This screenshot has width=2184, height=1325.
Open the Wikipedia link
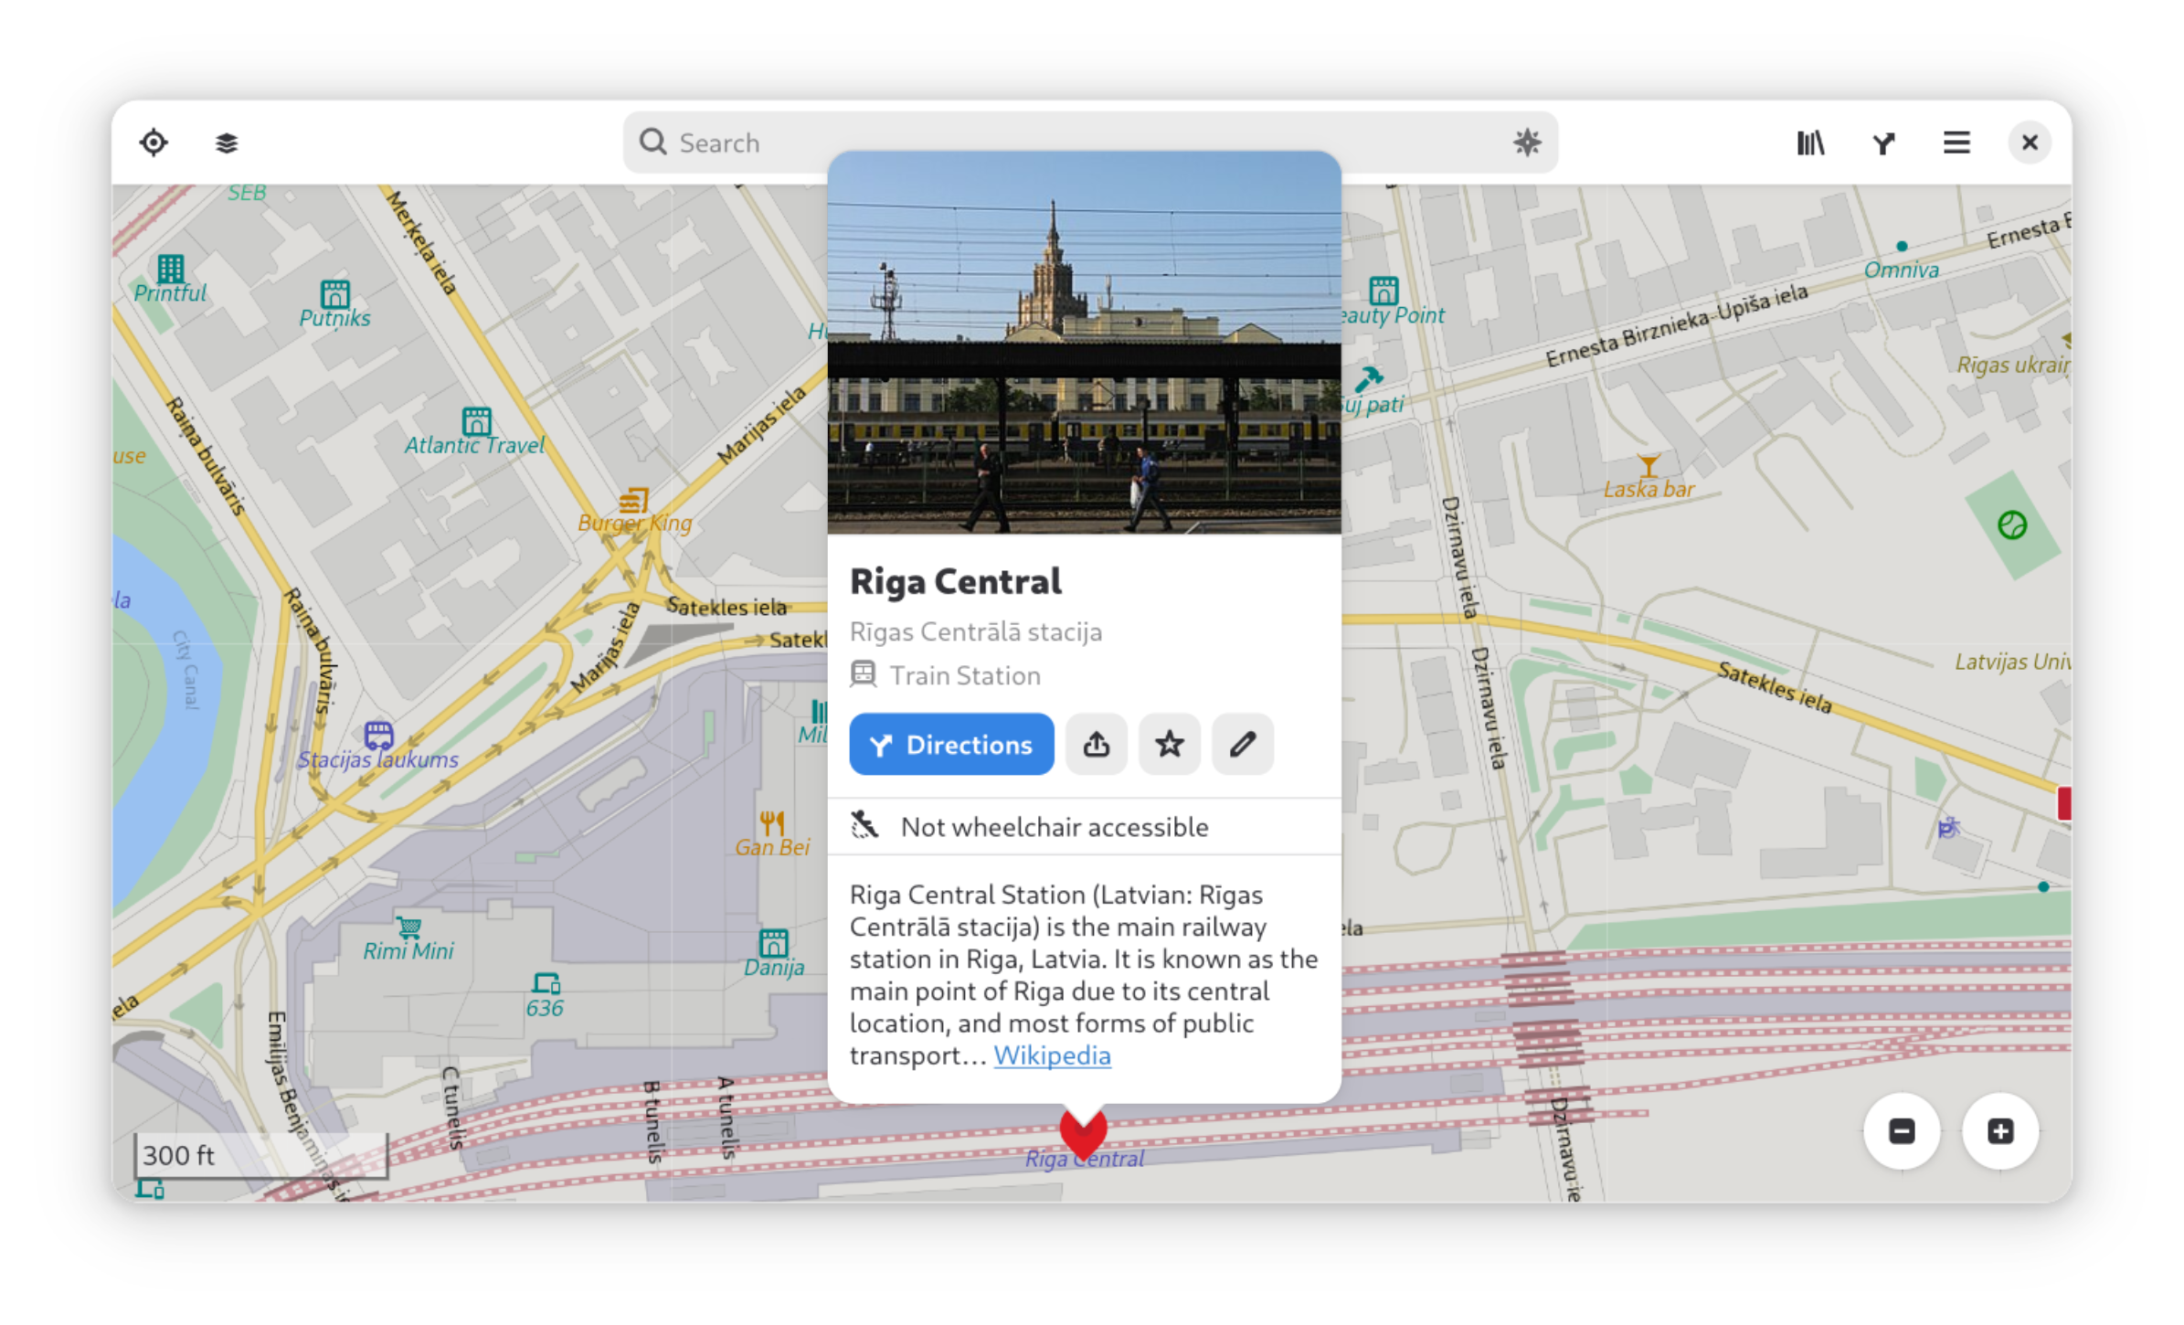click(x=1052, y=1055)
